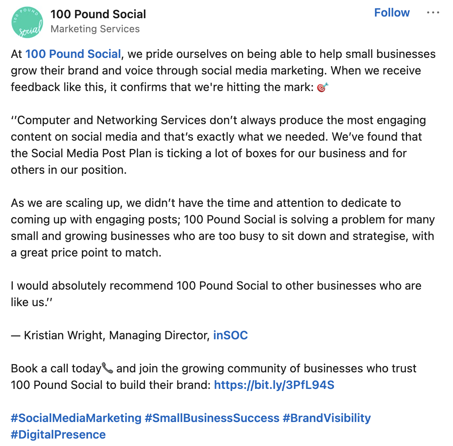Follow the 100 Pound Social page
Screen dimensions: 453x446
coord(391,13)
